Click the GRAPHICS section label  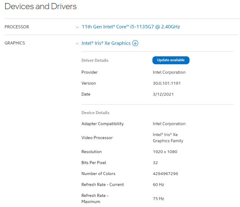[x=15, y=43]
